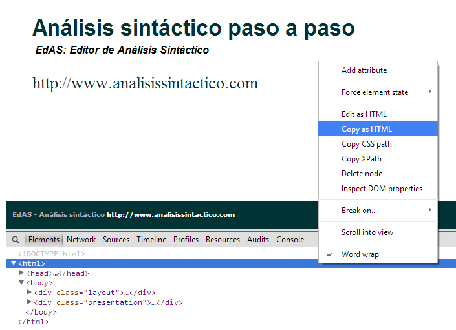Viewport: 456px width, 330px height.
Task: Click Copy XPath in context menu
Action: (362, 159)
